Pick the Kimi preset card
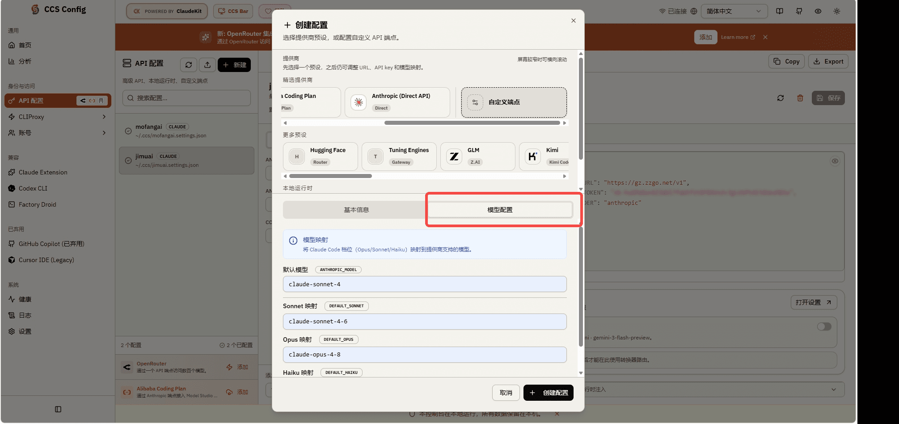Image resolution: width=899 pixels, height=424 pixels. [544, 156]
